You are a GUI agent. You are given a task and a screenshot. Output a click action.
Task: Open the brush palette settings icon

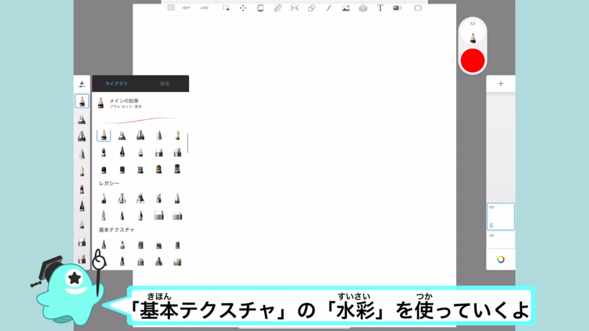(82, 84)
